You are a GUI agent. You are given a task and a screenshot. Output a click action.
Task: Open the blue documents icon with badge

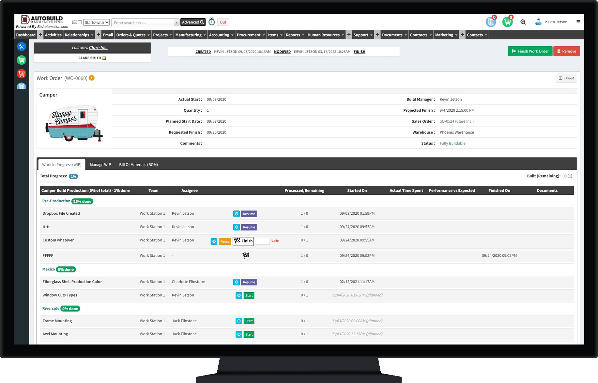pyautogui.click(x=491, y=22)
